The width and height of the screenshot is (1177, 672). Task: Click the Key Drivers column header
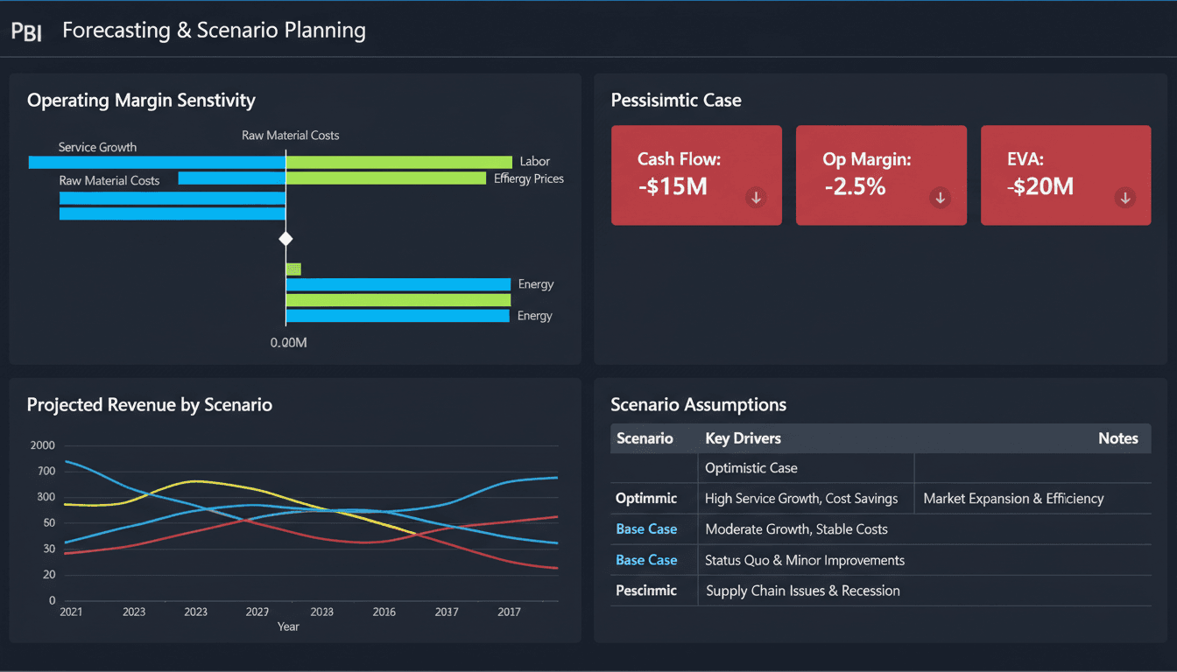point(743,438)
